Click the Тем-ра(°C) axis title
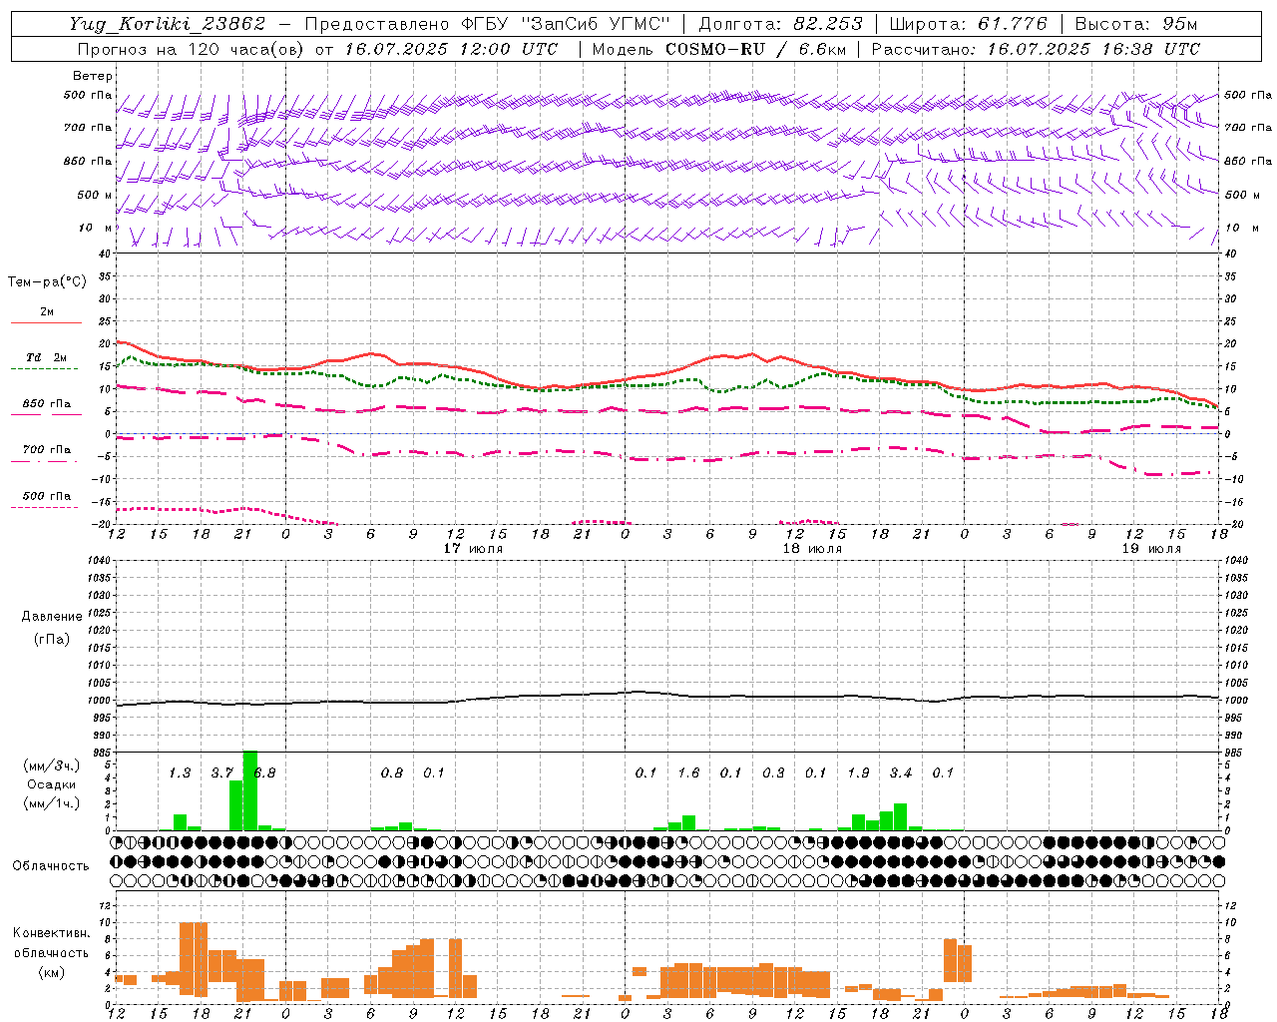Screen dimensions: 1277x1022 tap(47, 282)
